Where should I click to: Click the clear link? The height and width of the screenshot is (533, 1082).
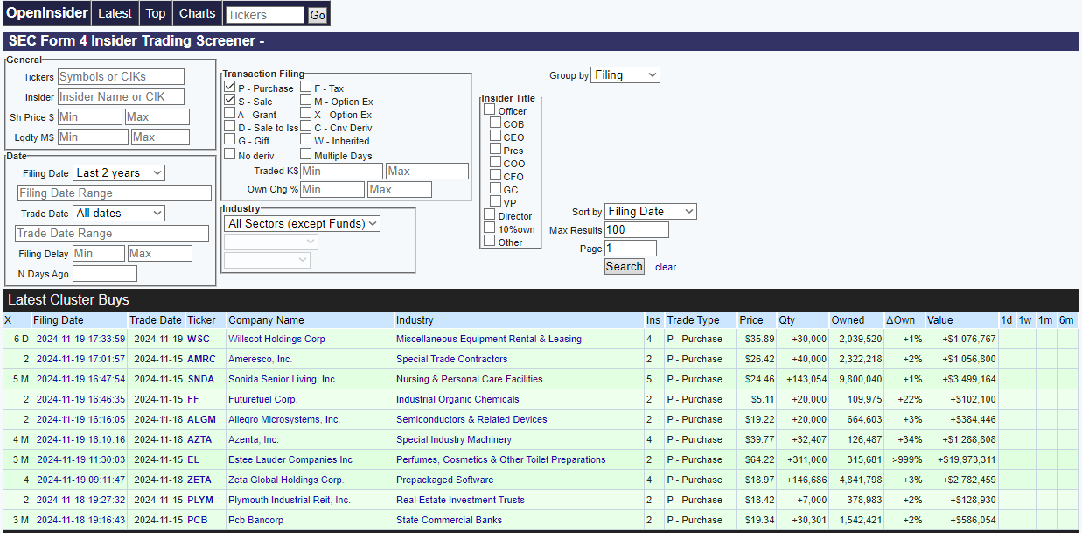[666, 267]
